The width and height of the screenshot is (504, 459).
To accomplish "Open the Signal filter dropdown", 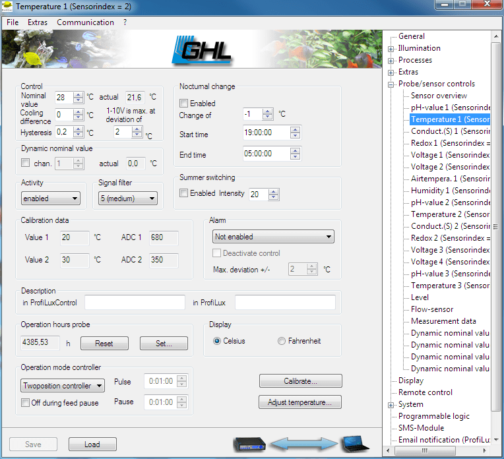I will [x=128, y=199].
